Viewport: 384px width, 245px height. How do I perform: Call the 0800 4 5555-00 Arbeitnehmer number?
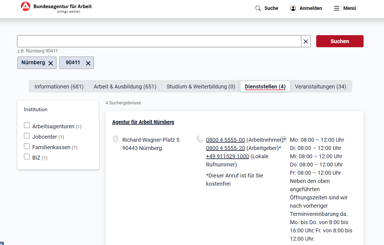pyautogui.click(x=225, y=140)
